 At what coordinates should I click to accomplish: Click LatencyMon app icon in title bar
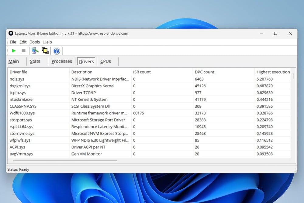click(11, 33)
